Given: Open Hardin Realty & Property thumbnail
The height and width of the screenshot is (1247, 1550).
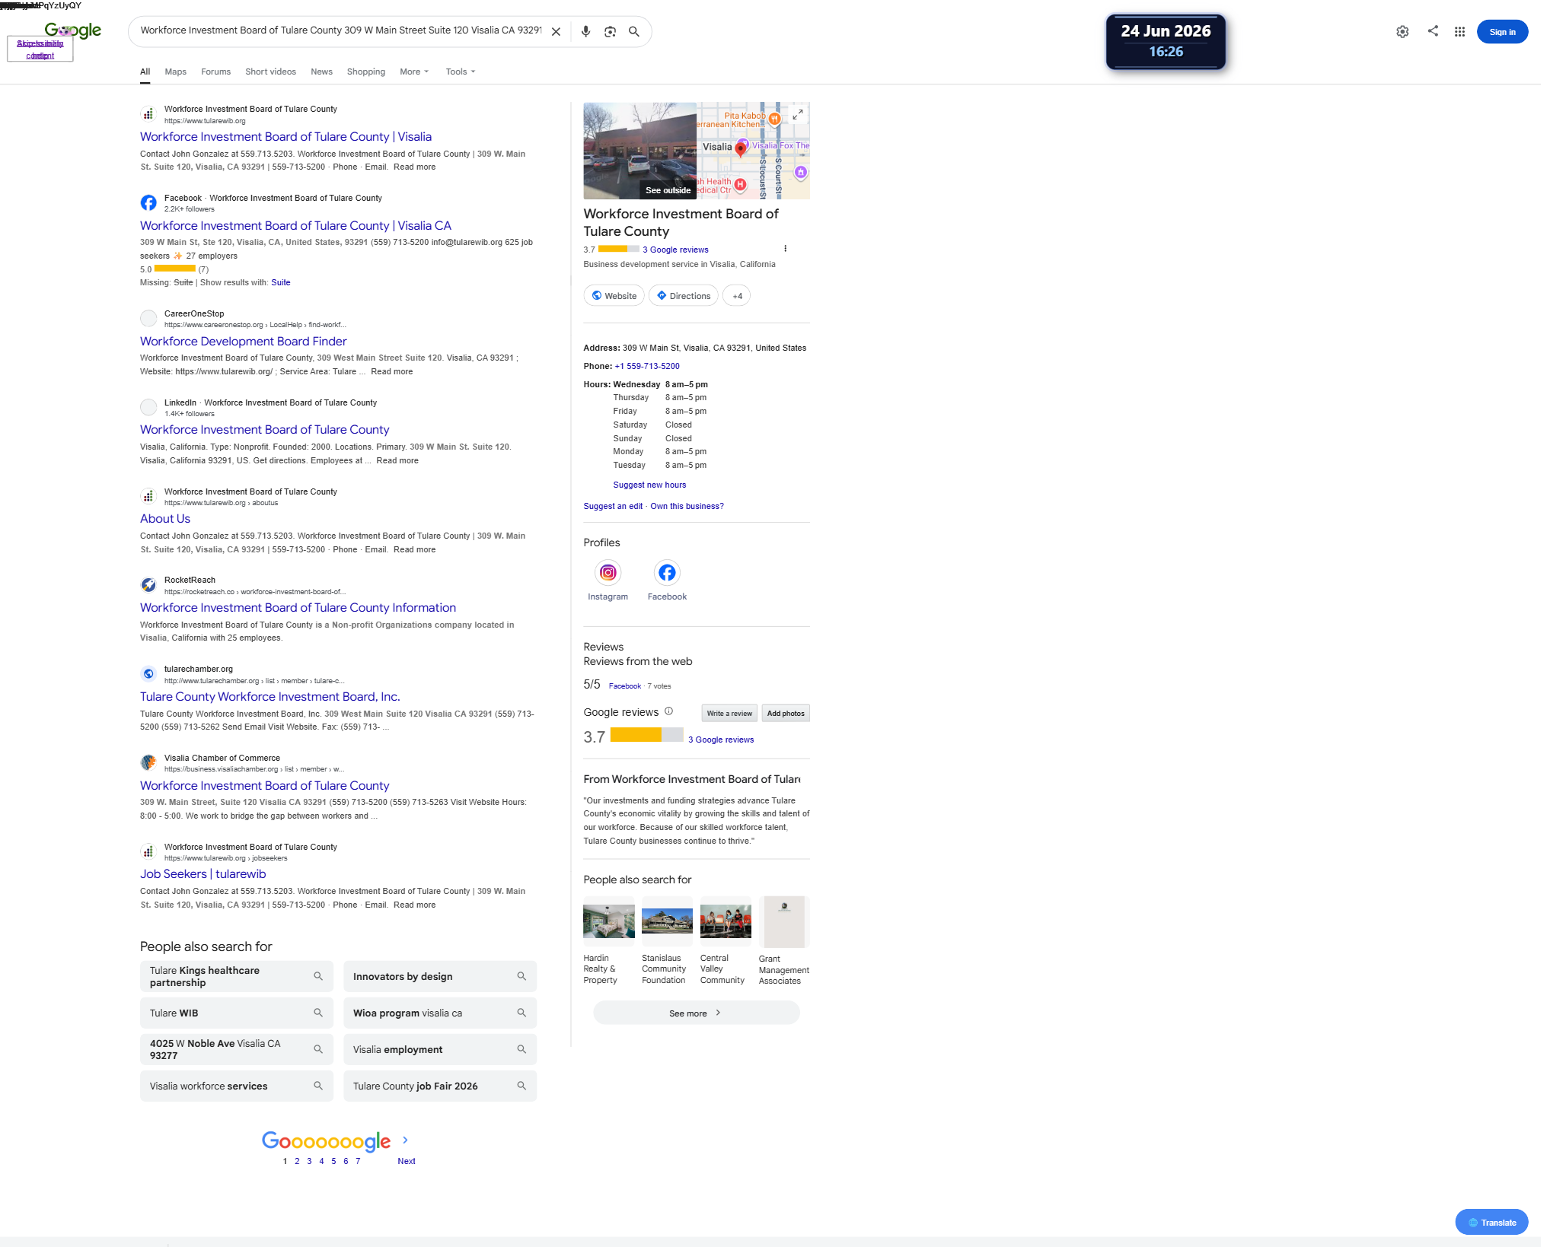Looking at the screenshot, I should [x=609, y=922].
